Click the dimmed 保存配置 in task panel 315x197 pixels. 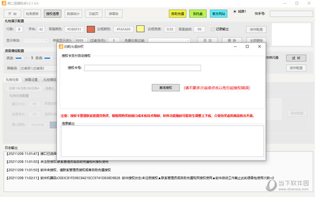tap(297, 113)
